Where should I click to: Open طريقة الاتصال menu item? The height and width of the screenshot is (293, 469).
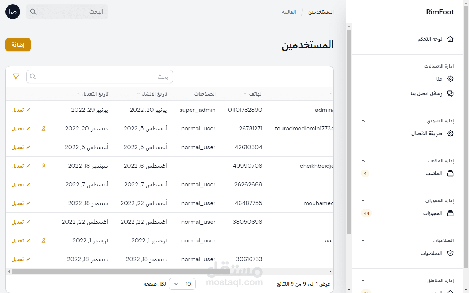407,133
